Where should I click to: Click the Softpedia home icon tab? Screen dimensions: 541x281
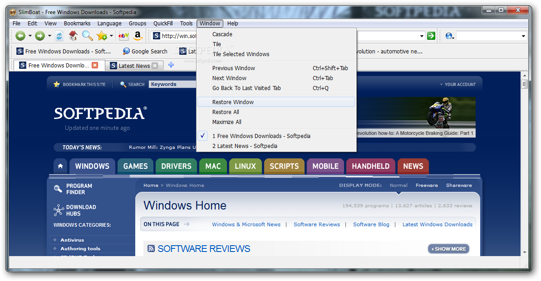(x=60, y=166)
